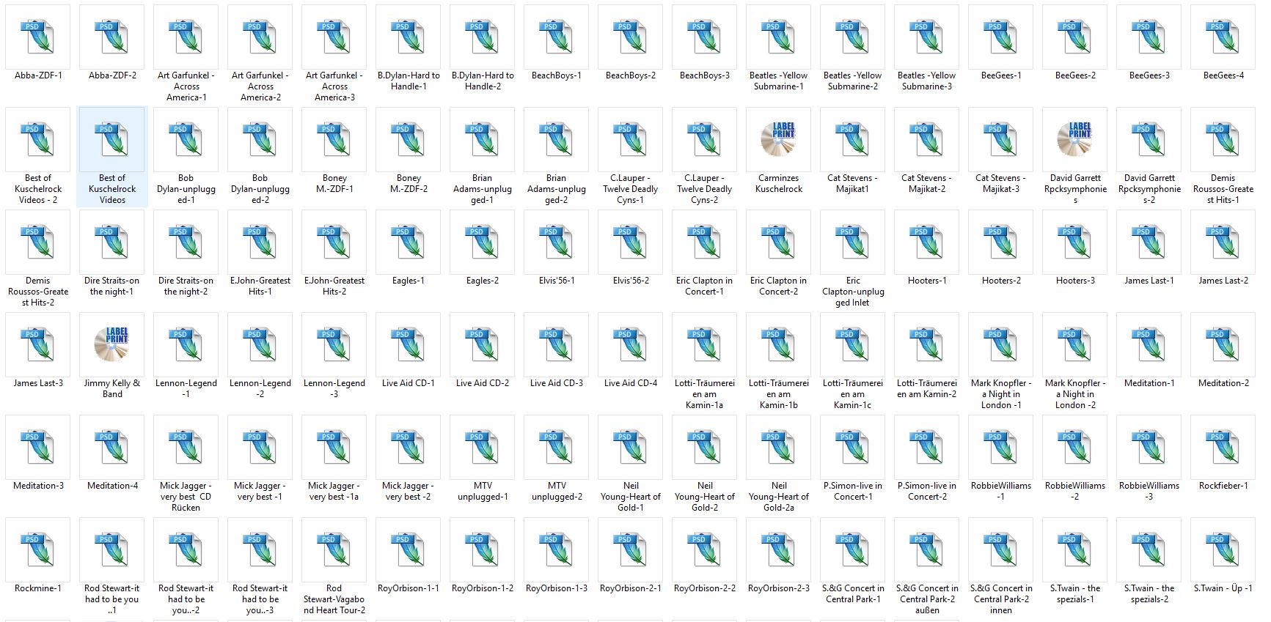Click the Meditation-2 PSD icon
Viewport: 1271px width, 622px height.
click(1223, 344)
